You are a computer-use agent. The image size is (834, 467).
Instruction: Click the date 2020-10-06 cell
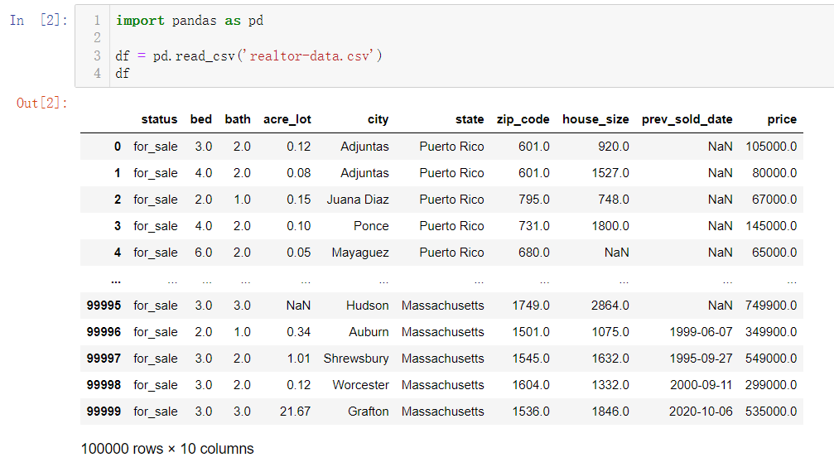[x=701, y=412]
